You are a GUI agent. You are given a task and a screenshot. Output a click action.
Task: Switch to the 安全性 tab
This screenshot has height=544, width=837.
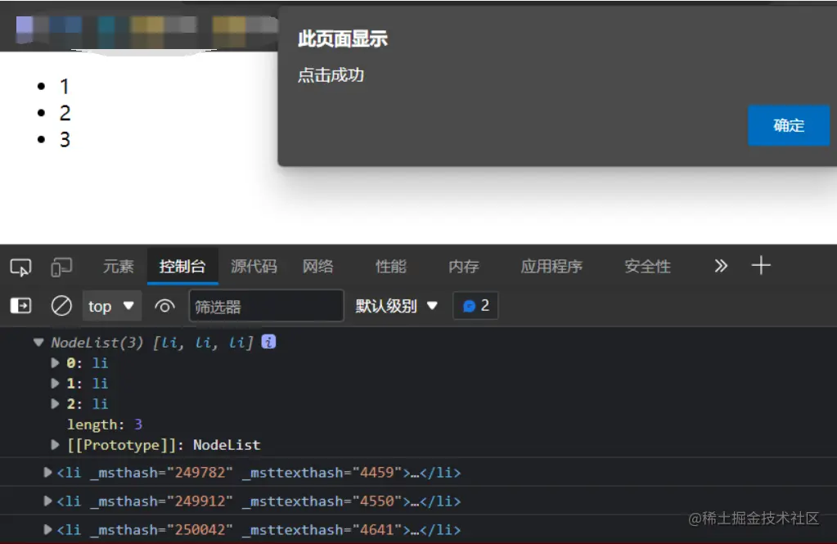pos(647,267)
